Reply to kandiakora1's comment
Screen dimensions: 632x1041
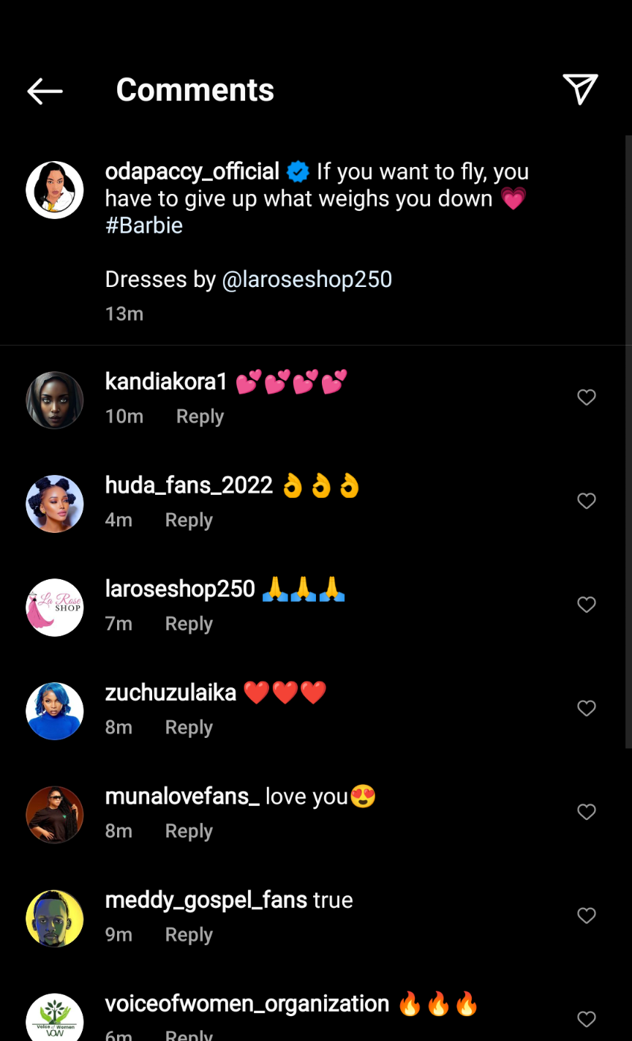tap(200, 417)
